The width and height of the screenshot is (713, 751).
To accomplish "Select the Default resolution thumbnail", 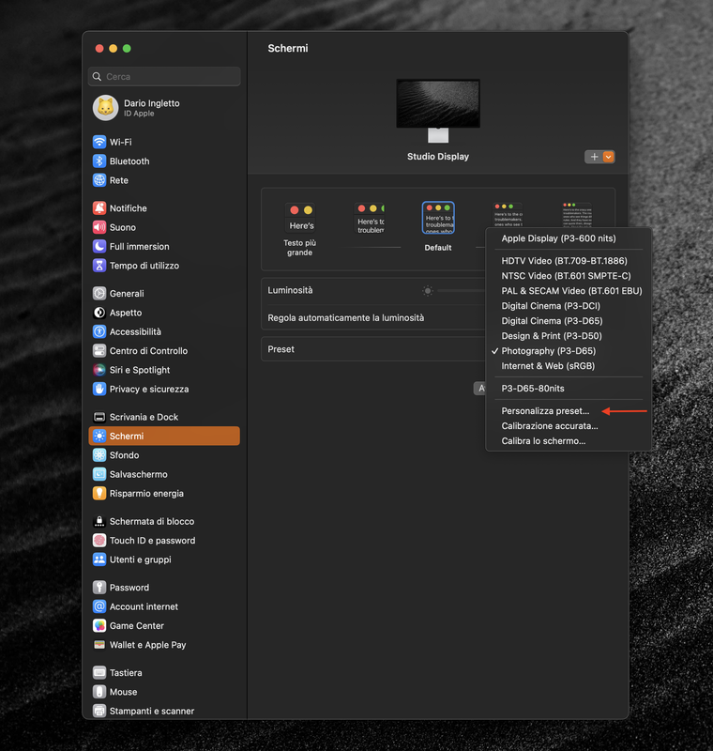I will click(438, 218).
